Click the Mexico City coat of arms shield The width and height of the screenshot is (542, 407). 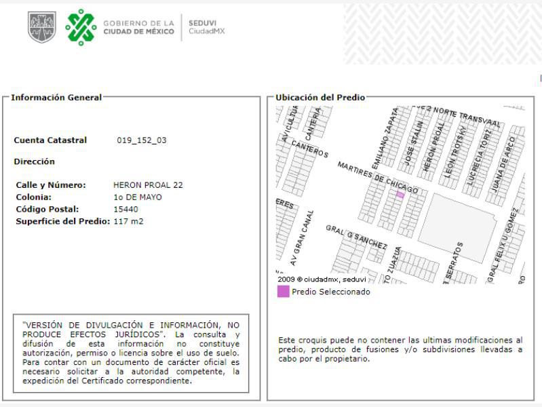tap(42, 27)
